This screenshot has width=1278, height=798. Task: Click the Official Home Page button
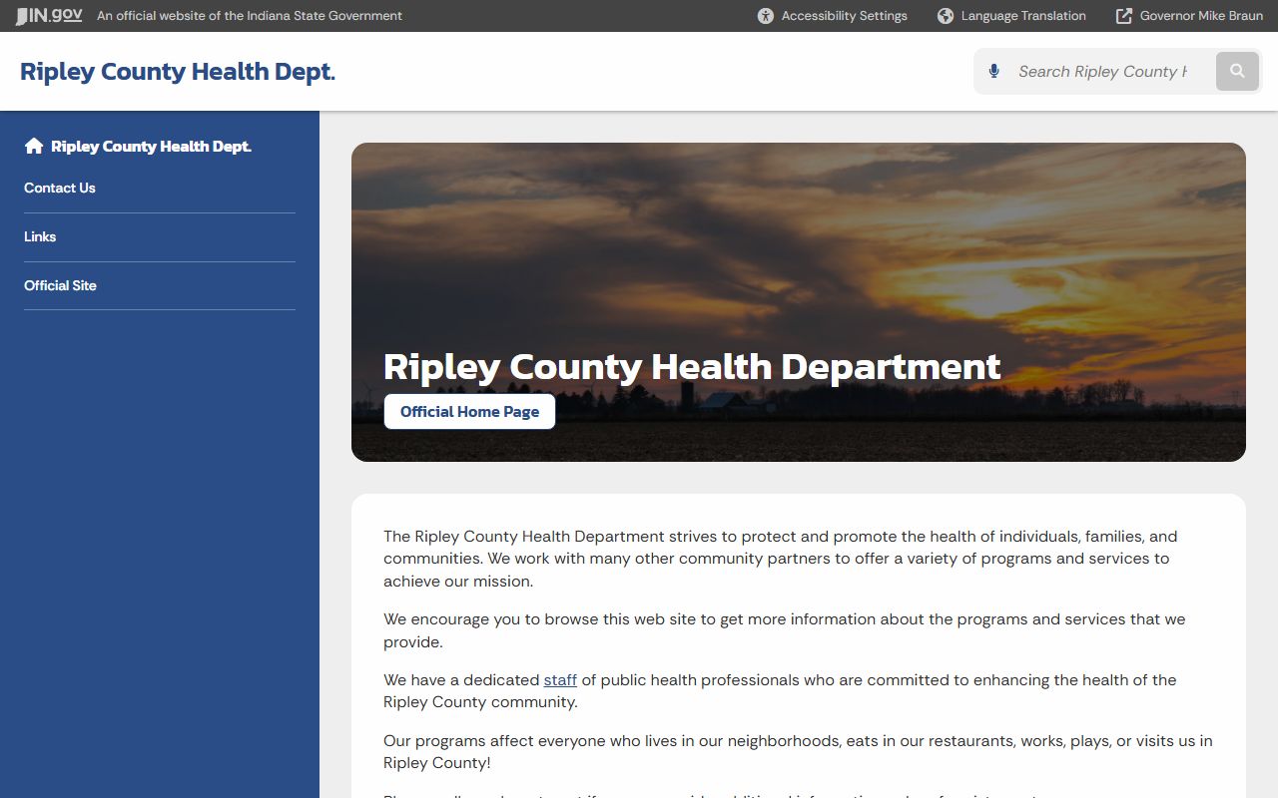pos(469,411)
